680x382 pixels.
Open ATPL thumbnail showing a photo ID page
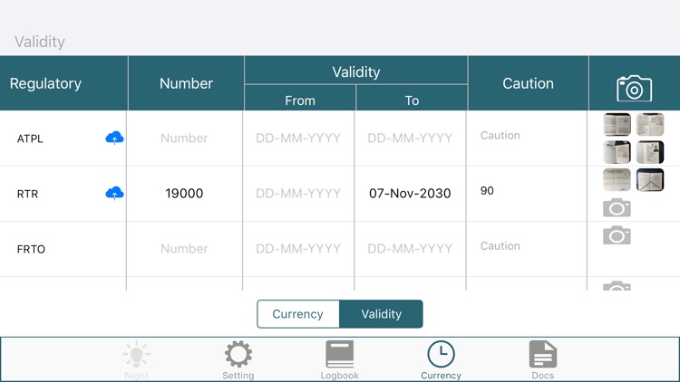click(x=650, y=152)
